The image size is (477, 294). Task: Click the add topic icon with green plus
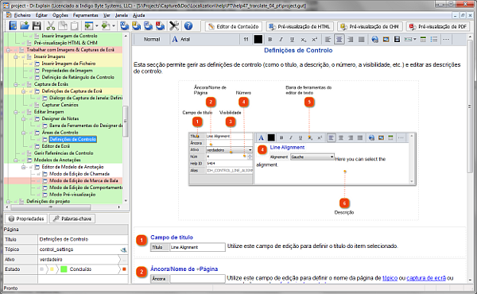106,26
